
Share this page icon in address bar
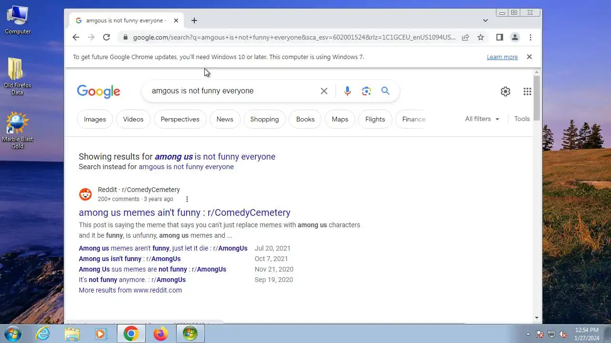point(465,37)
